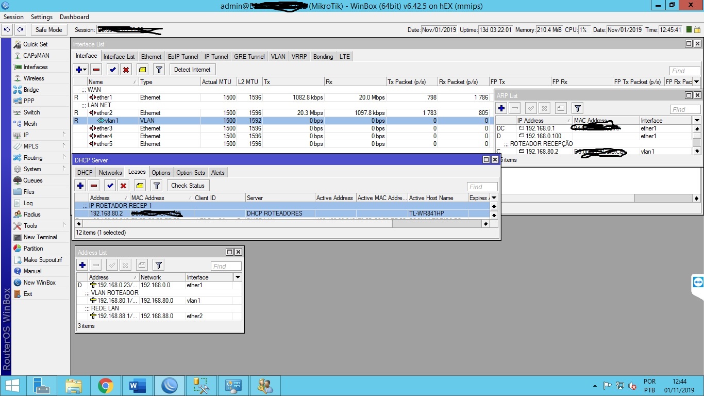Expand the MPLS submenu in the sidebar
Screen dimensions: 704x396
click(x=64, y=146)
